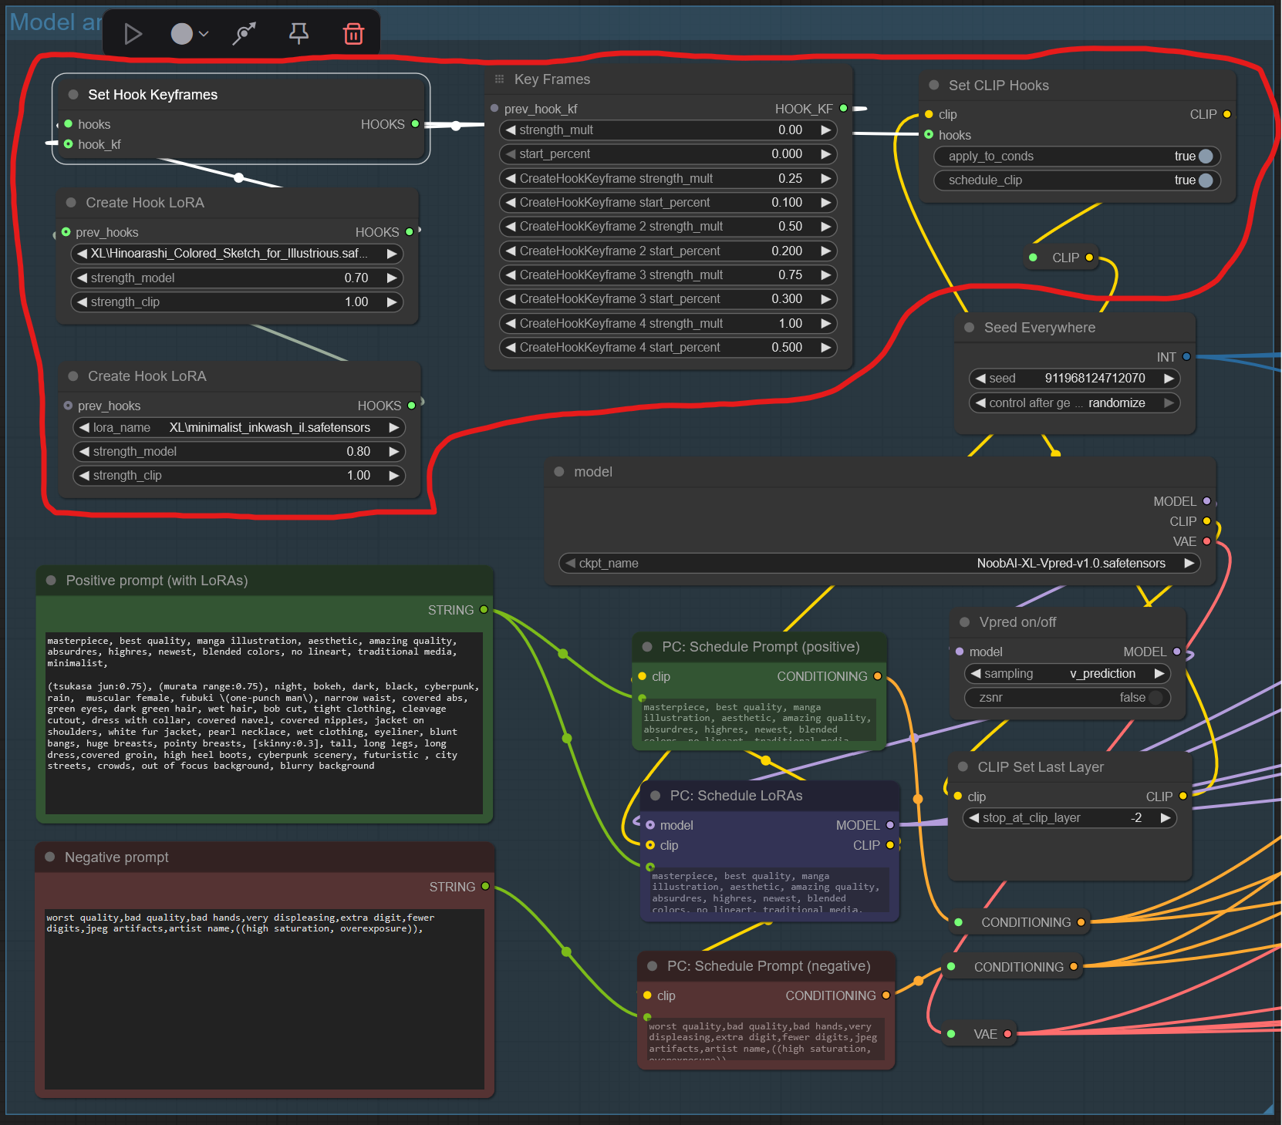Adjust CreateHookKeyframe 2 strength_mult 0.50 field

click(668, 227)
